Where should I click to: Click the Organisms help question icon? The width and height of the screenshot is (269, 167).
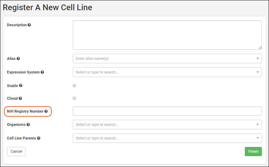[28, 124]
